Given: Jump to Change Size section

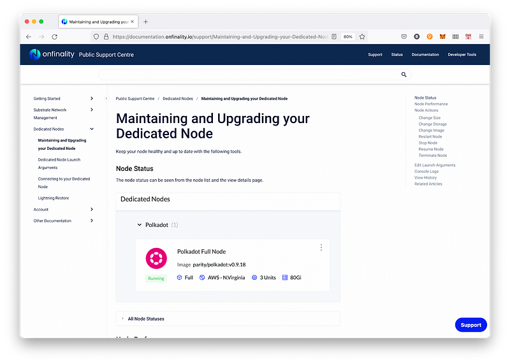Looking at the screenshot, I should click(x=429, y=118).
